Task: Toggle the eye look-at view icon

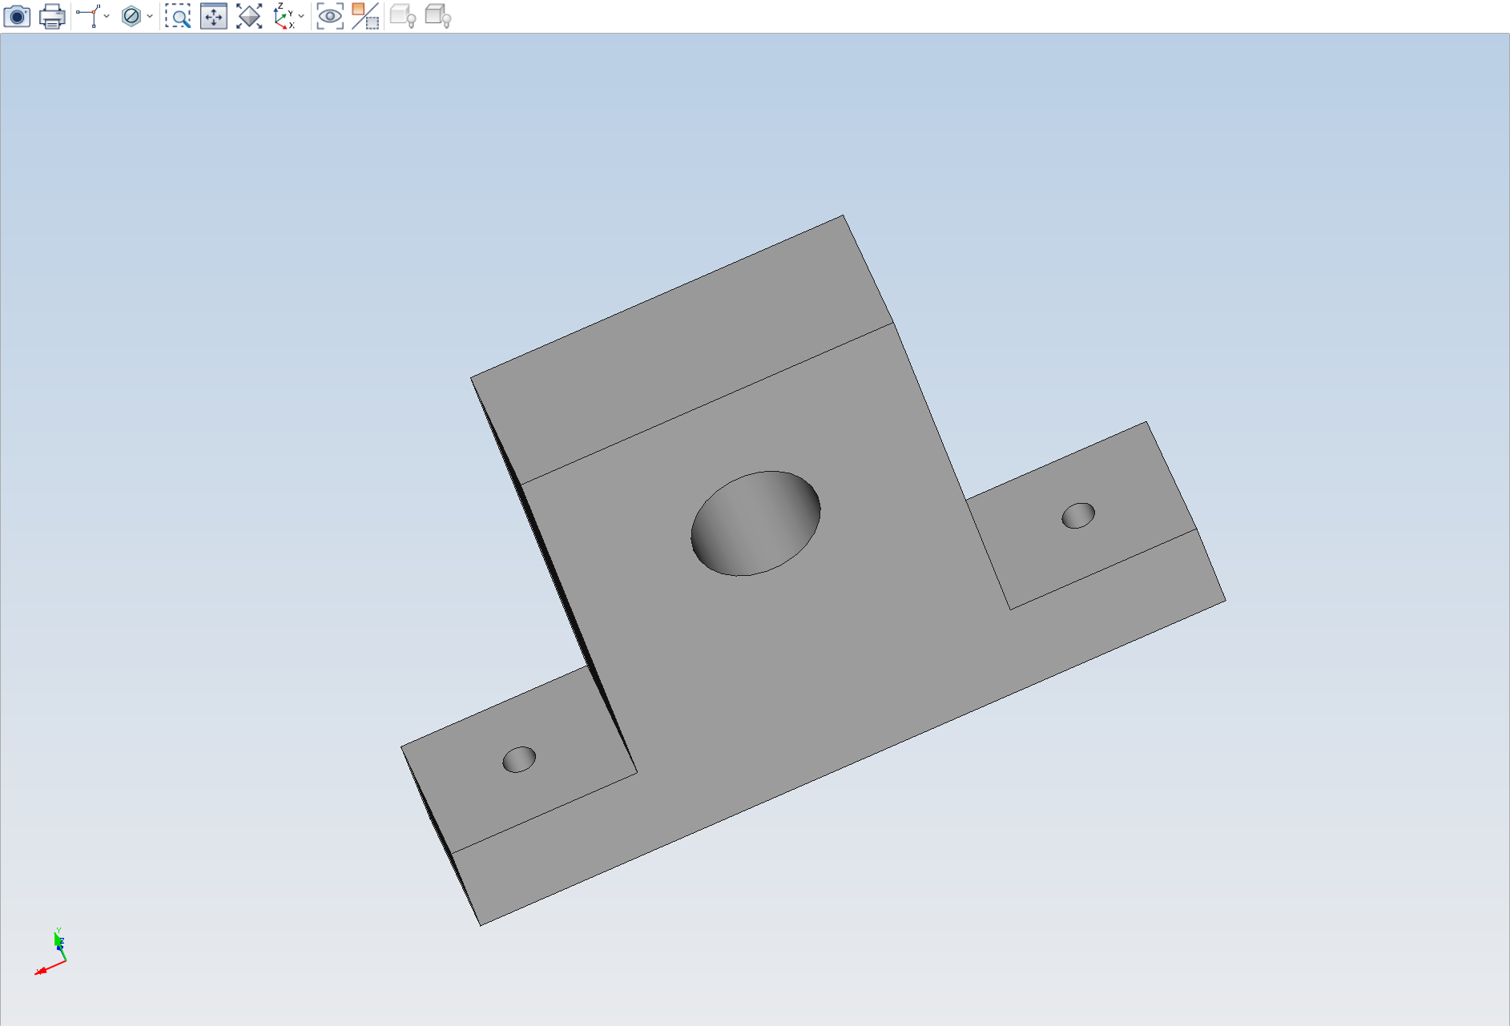Action: point(330,16)
